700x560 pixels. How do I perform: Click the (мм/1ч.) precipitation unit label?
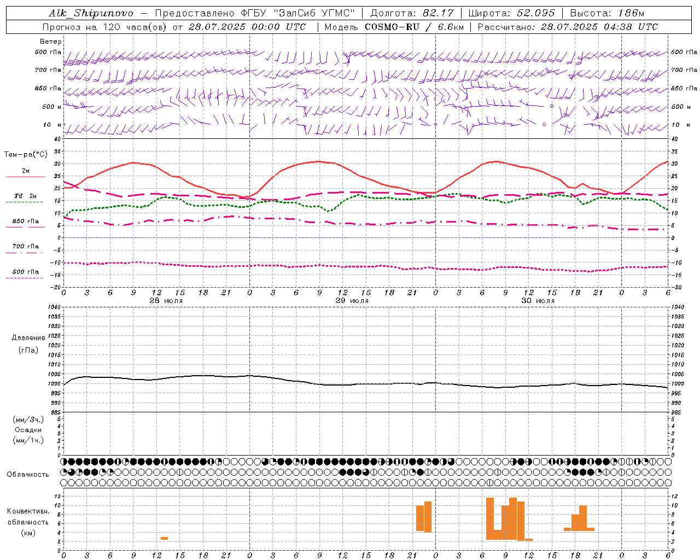point(28,440)
